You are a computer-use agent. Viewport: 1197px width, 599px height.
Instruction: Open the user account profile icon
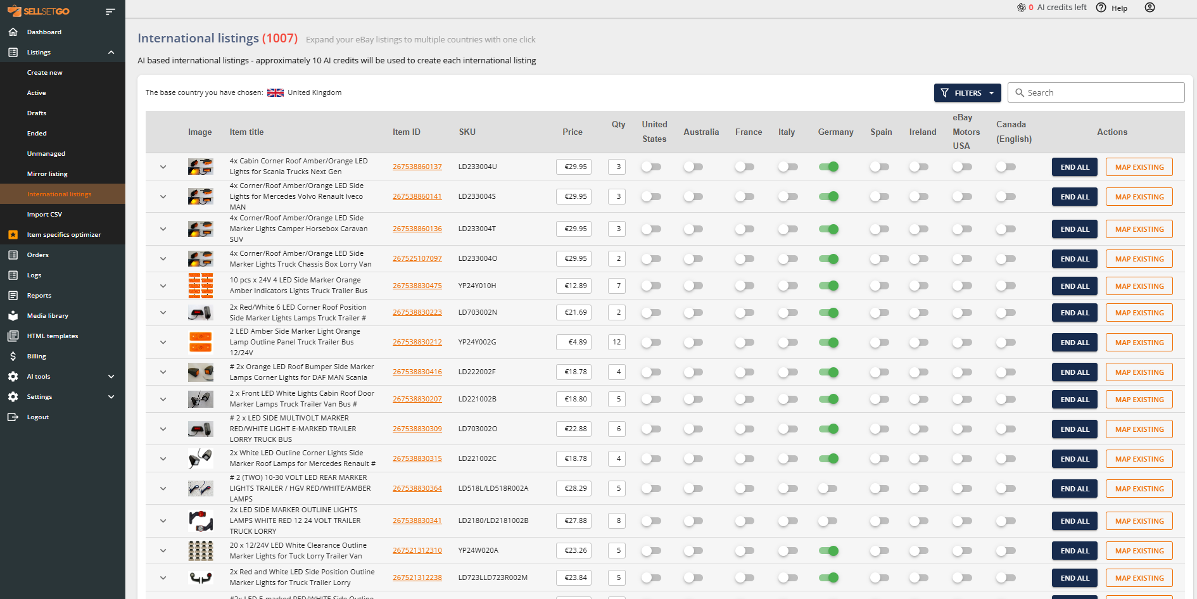[1149, 8]
